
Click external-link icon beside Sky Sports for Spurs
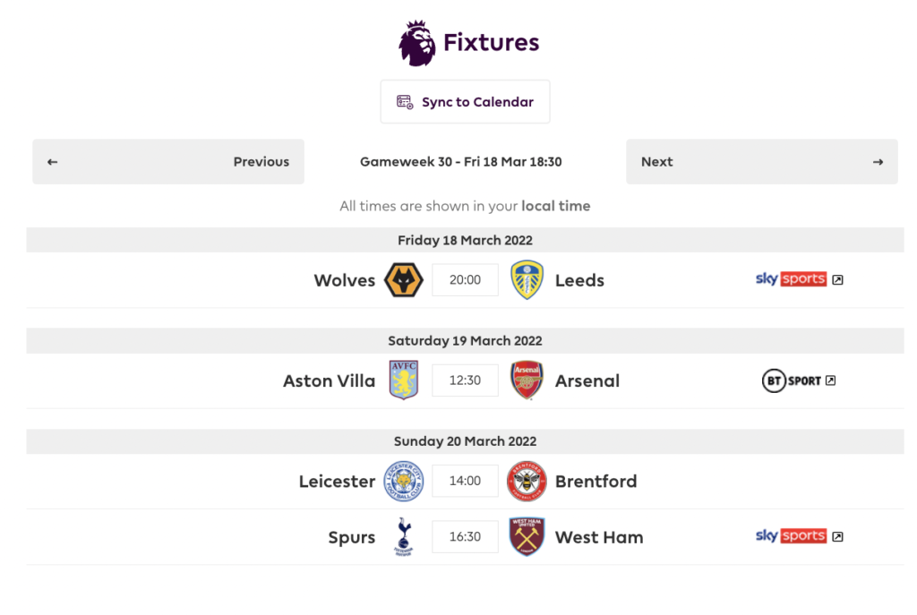(x=838, y=536)
